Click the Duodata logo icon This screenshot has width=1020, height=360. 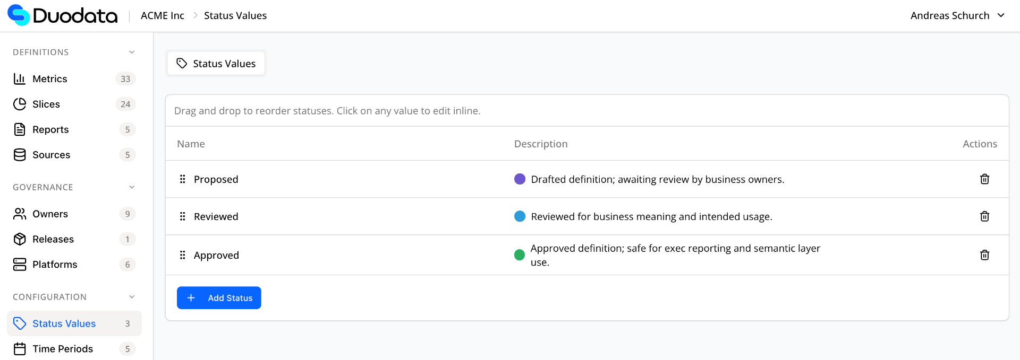19,15
